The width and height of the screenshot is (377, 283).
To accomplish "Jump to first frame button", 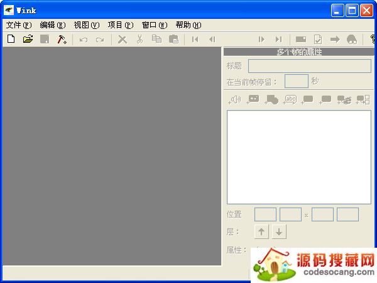I will [x=195, y=39].
